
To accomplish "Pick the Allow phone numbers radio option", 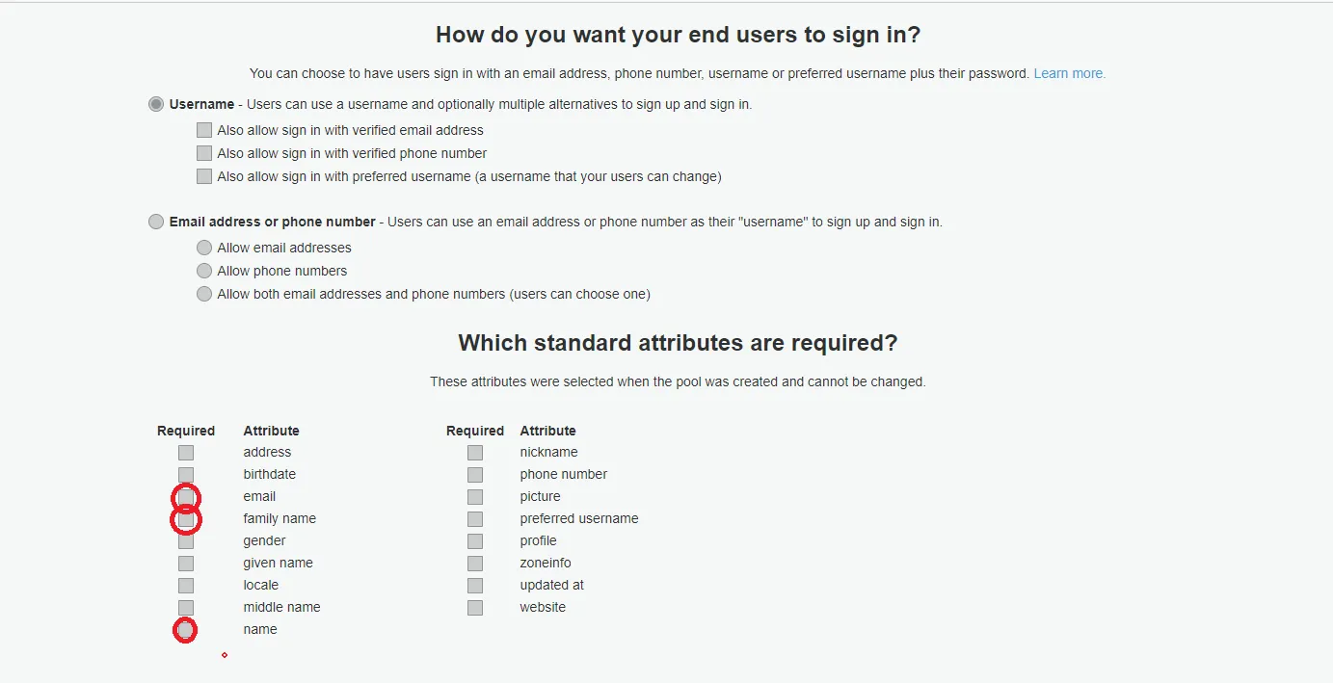I will [204, 271].
